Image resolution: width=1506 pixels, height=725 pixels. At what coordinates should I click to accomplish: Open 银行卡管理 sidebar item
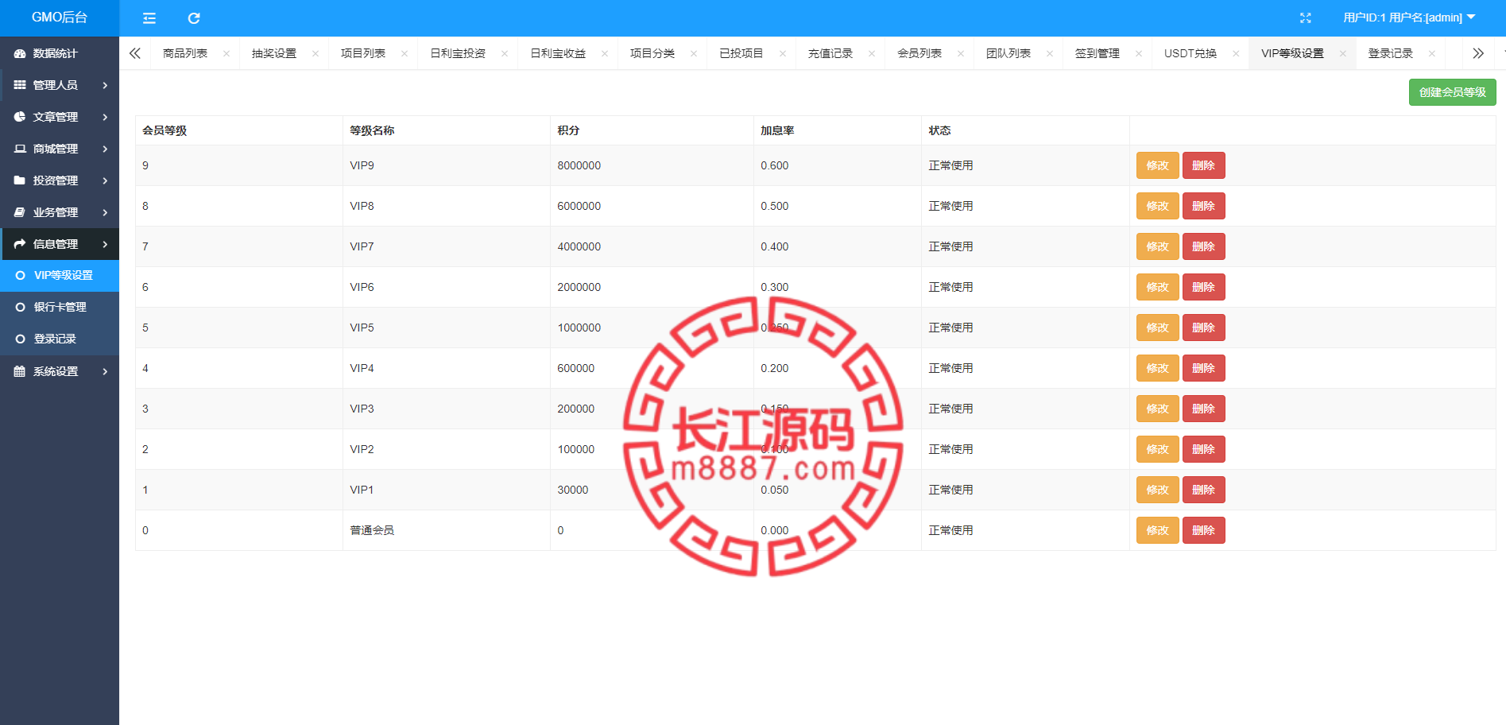coord(60,307)
